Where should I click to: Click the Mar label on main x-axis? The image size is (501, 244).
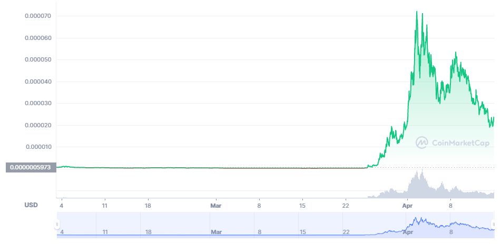pos(216,206)
